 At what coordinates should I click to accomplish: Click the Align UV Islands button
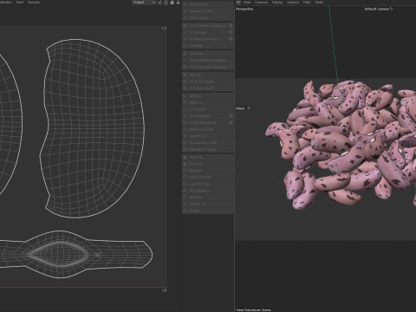[208, 129]
